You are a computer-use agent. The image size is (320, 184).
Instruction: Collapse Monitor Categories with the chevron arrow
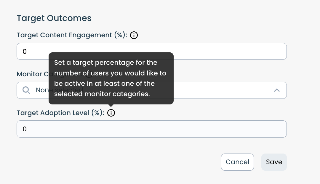coord(277,90)
